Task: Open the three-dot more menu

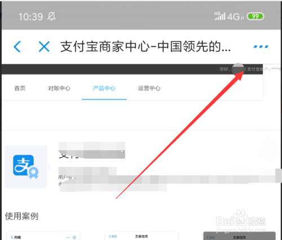Action: coord(261,46)
